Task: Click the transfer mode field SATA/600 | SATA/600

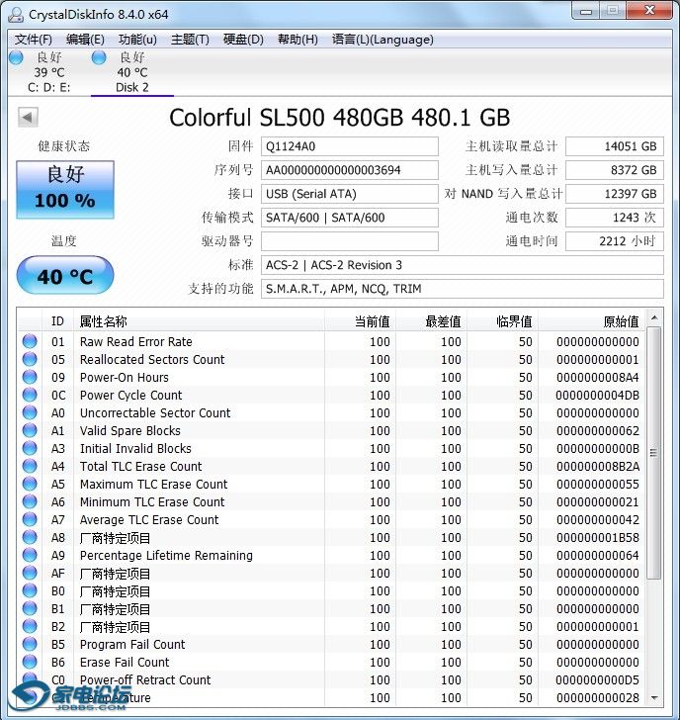Action: point(350,218)
